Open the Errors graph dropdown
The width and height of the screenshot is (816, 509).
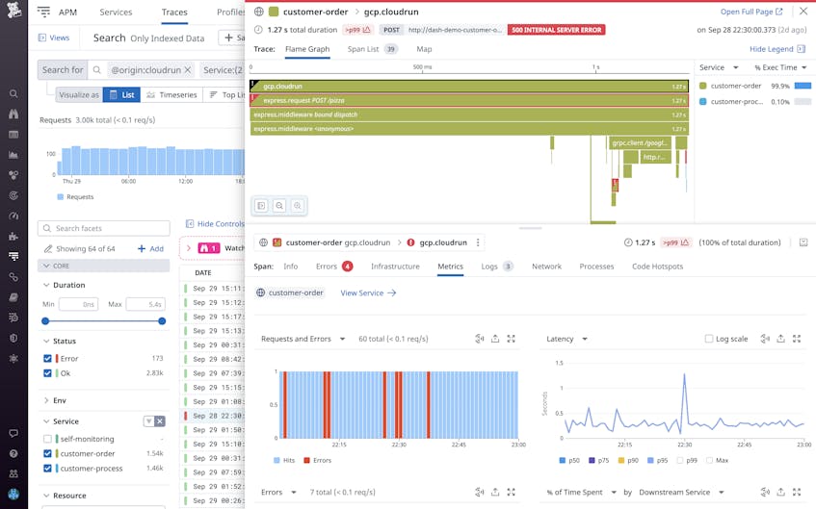pos(279,492)
